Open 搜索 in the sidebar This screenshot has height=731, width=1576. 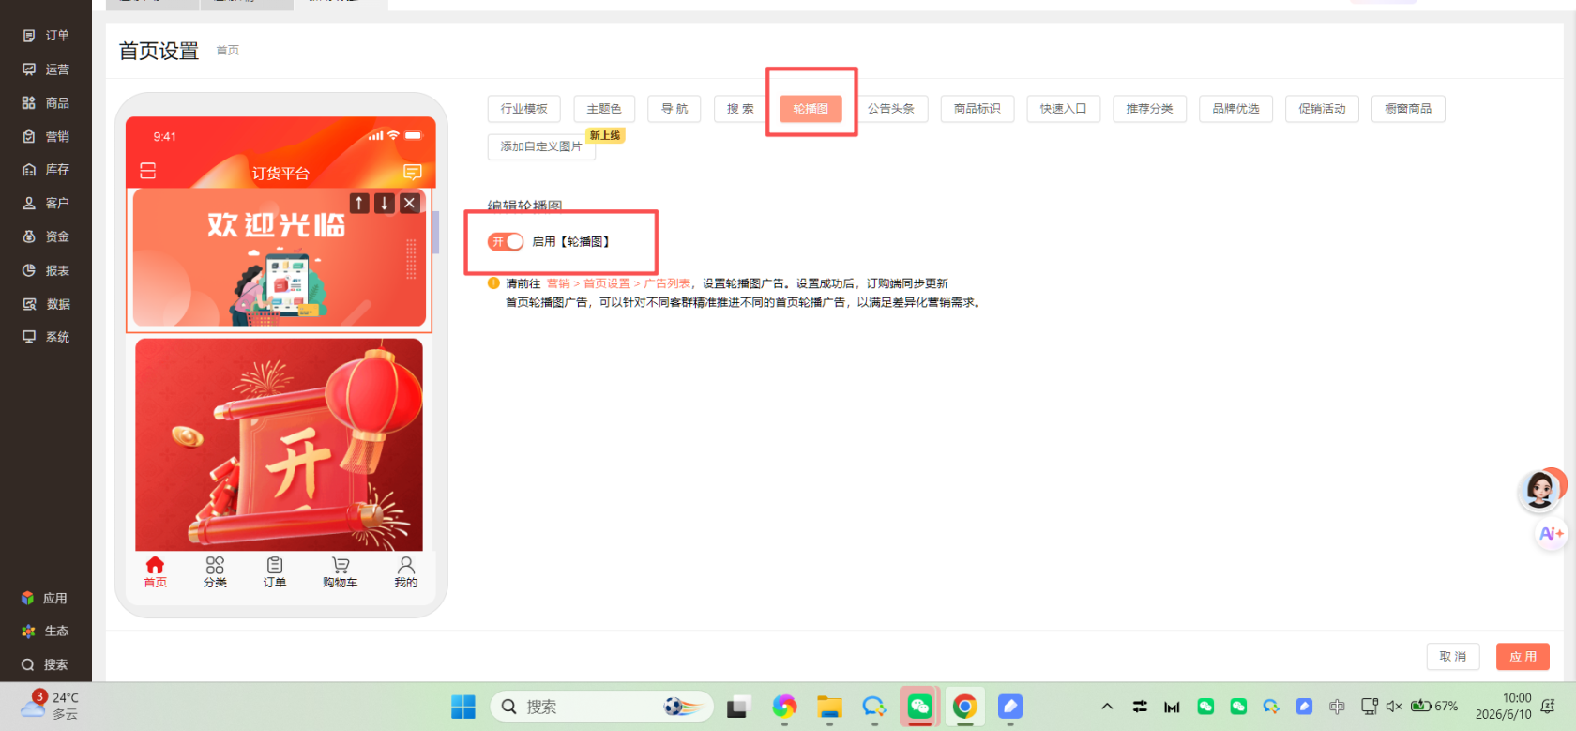[44, 664]
